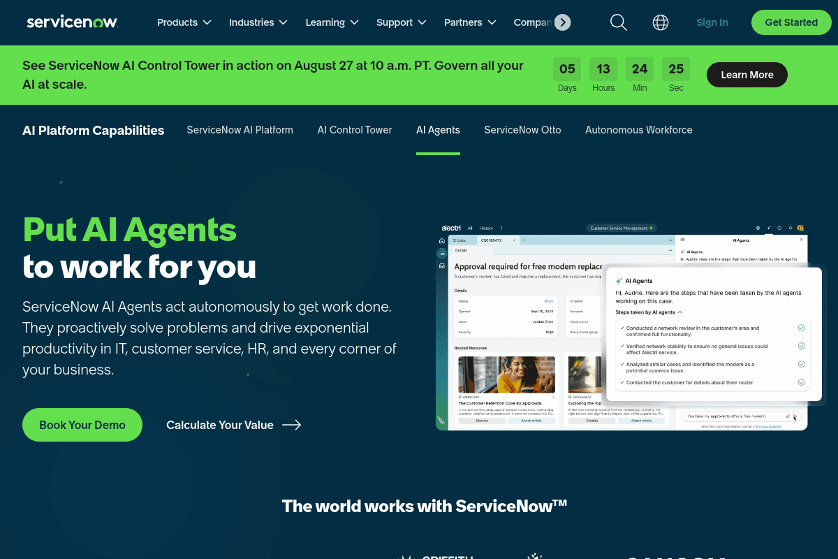Click the check circle for network stability step
The width and height of the screenshot is (838, 559).
coord(801,346)
